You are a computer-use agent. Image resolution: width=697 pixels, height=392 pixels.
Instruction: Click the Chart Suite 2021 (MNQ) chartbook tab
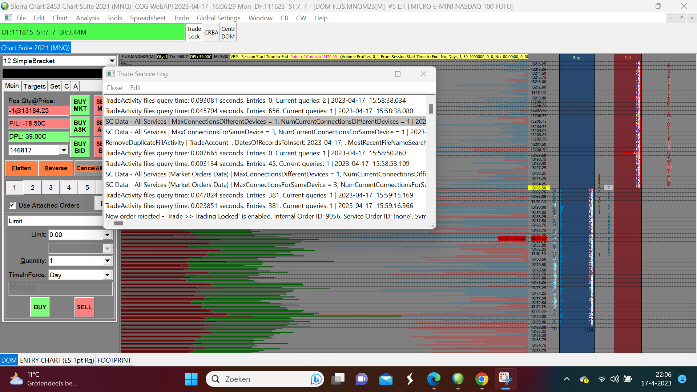(x=35, y=48)
